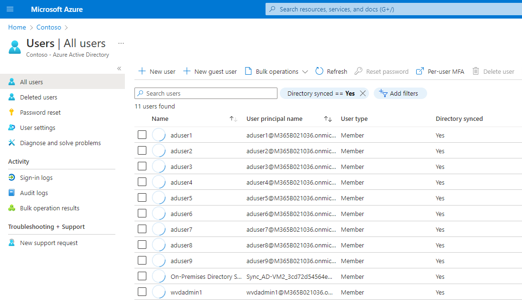Click the Add filters funnel icon
The image size is (522, 305).
(383, 93)
